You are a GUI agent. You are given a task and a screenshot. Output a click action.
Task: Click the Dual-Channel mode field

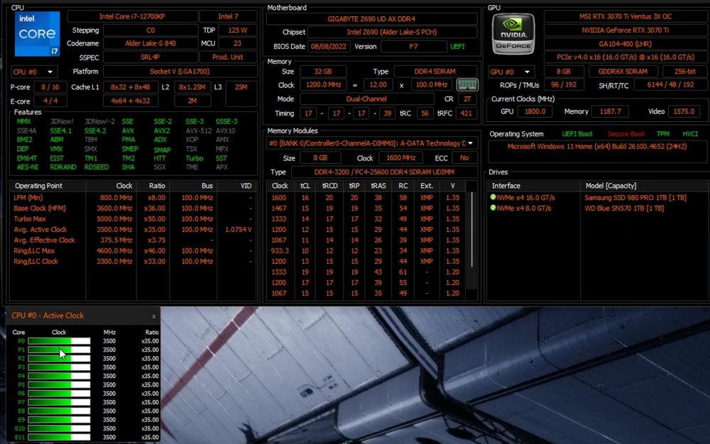click(x=366, y=99)
